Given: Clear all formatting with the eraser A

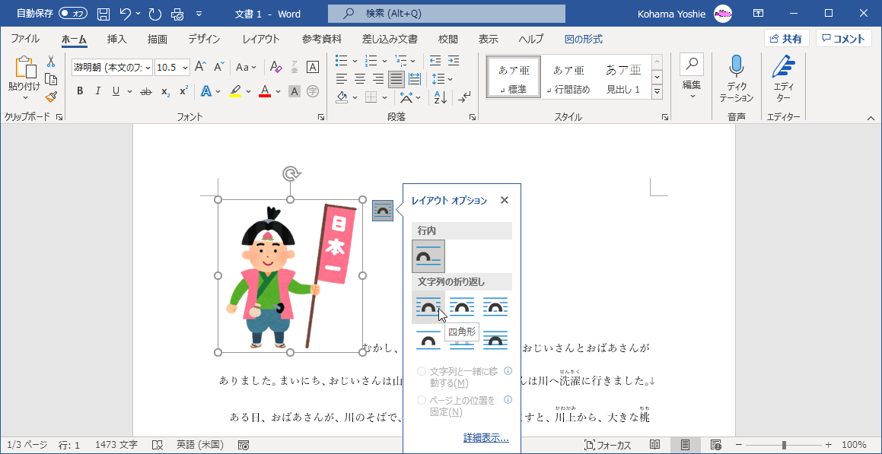Looking at the screenshot, I should 275,67.
